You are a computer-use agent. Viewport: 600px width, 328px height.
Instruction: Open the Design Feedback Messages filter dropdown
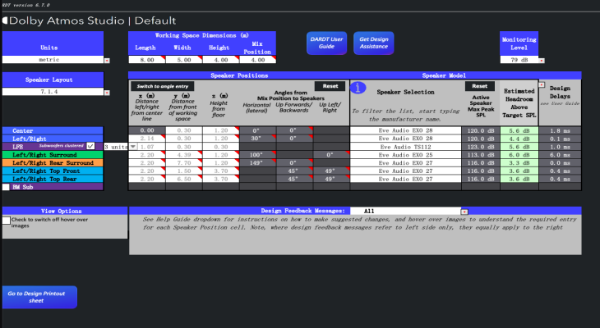coord(464,211)
